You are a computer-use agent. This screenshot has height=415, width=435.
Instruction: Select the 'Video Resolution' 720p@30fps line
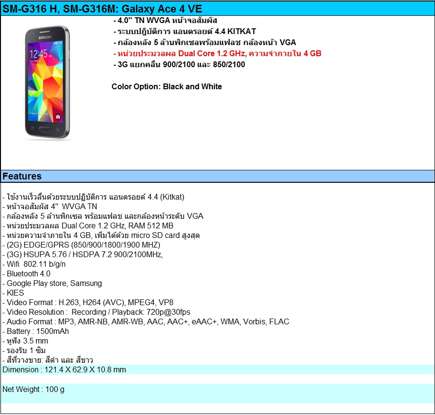pyautogui.click(x=97, y=312)
